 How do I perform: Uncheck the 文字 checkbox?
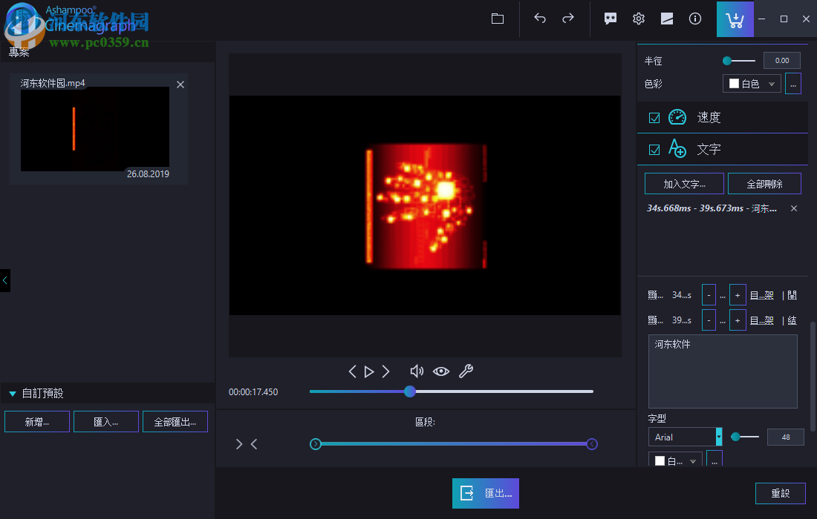tap(654, 150)
